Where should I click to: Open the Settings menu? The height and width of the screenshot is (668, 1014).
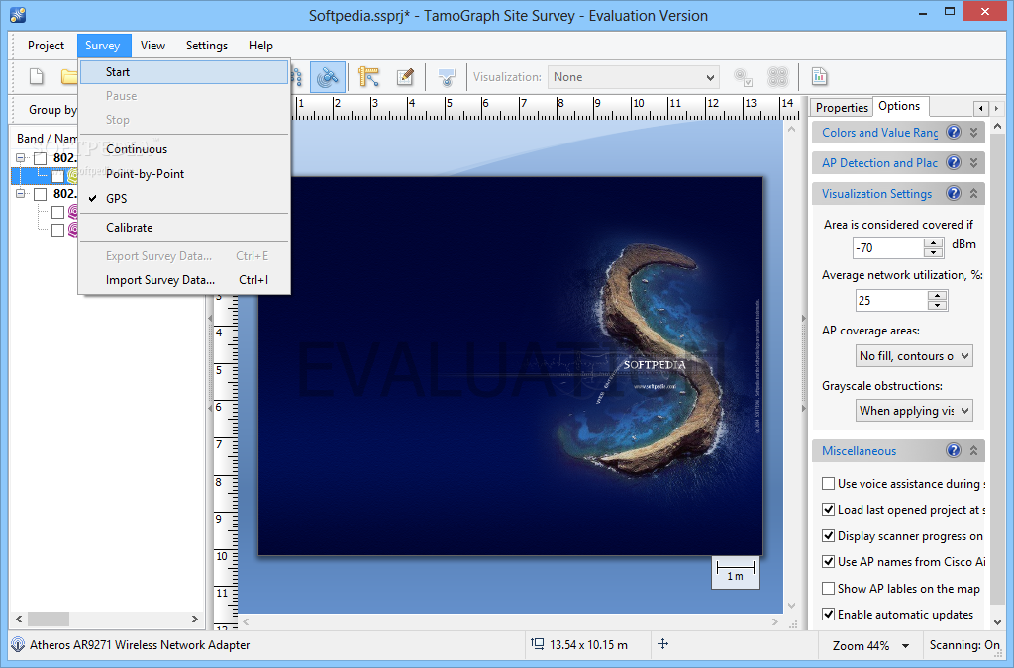click(x=206, y=46)
